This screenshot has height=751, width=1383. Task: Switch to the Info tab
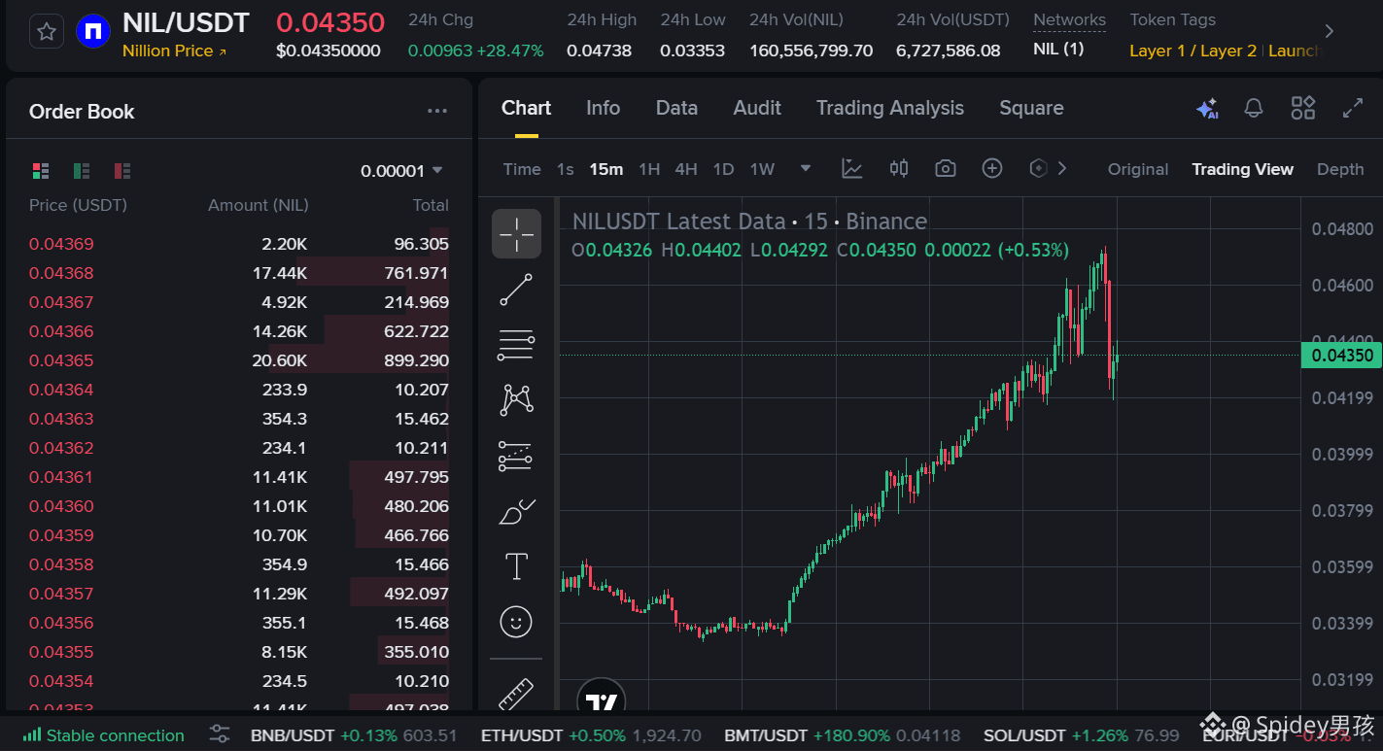click(x=603, y=108)
